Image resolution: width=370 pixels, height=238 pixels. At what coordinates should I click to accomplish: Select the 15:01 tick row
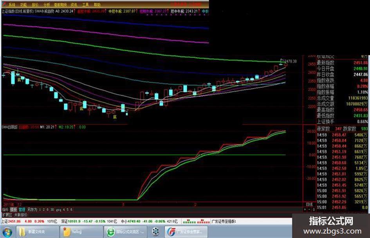(x=342, y=208)
